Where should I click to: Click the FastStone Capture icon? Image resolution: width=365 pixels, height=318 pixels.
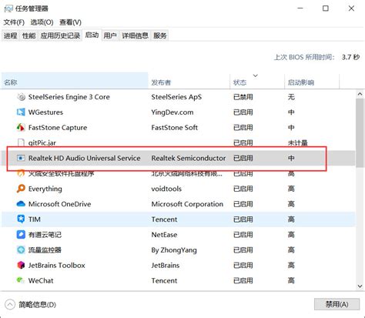point(21,127)
